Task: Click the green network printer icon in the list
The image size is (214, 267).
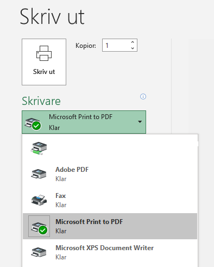Action: (39, 148)
